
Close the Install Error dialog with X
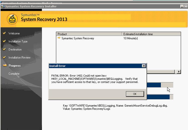tap(144, 66)
